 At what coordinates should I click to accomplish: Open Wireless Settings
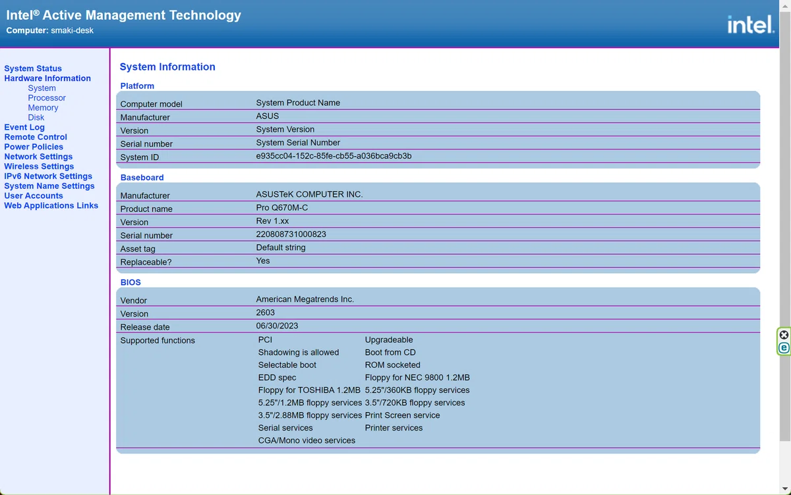pos(39,167)
